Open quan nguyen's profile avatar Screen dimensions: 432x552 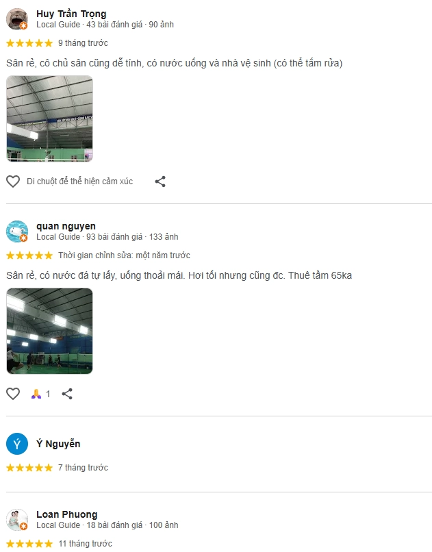pyautogui.click(x=17, y=231)
